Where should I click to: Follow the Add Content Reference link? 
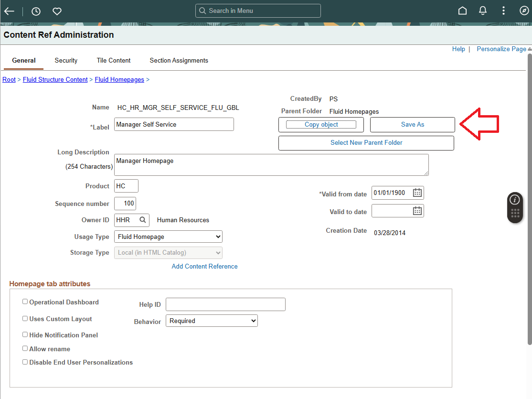coord(204,266)
